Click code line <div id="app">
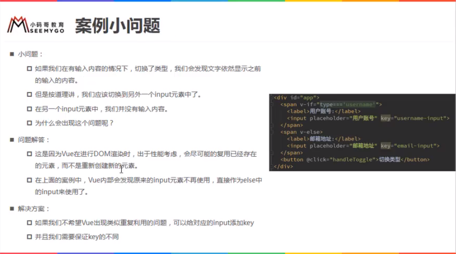The height and width of the screenshot is (254, 456). (296, 98)
